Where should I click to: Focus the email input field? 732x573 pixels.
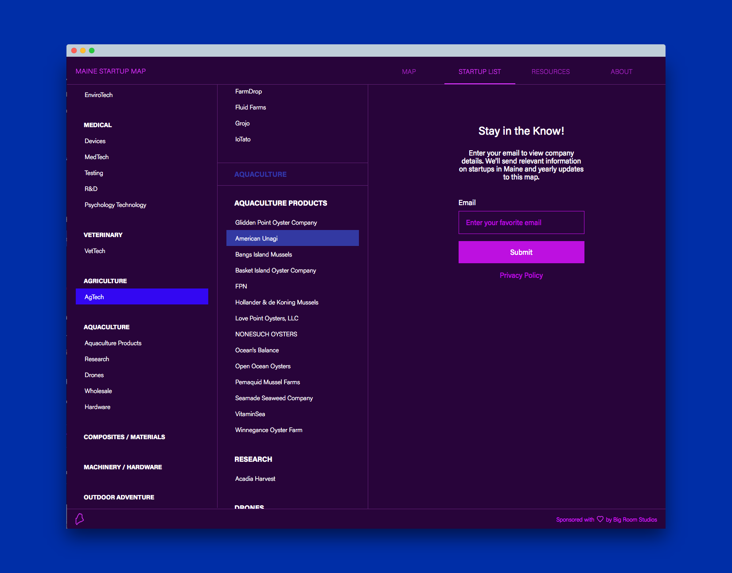coord(521,222)
